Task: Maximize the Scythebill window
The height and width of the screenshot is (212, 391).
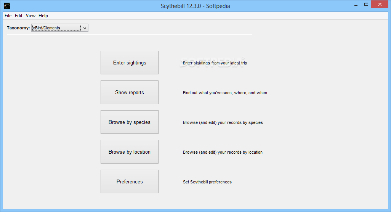Action: [x=366, y=4]
